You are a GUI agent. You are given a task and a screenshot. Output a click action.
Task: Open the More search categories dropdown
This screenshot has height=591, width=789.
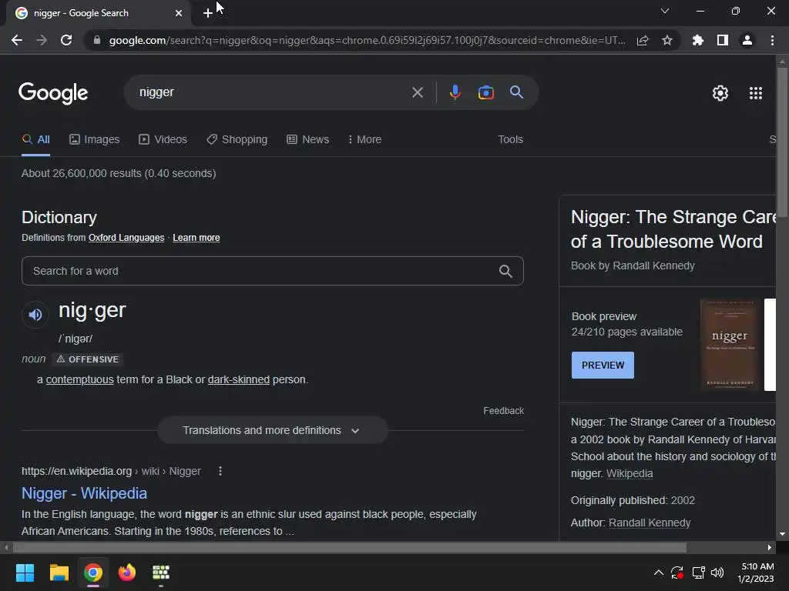(364, 140)
